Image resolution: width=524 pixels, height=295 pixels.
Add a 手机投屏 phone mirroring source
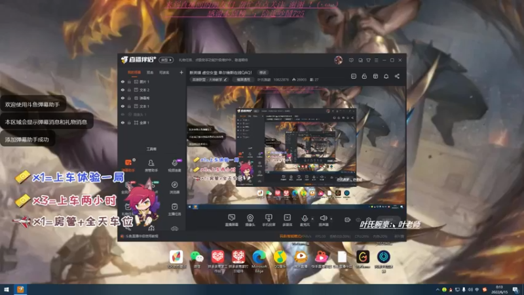point(269,220)
